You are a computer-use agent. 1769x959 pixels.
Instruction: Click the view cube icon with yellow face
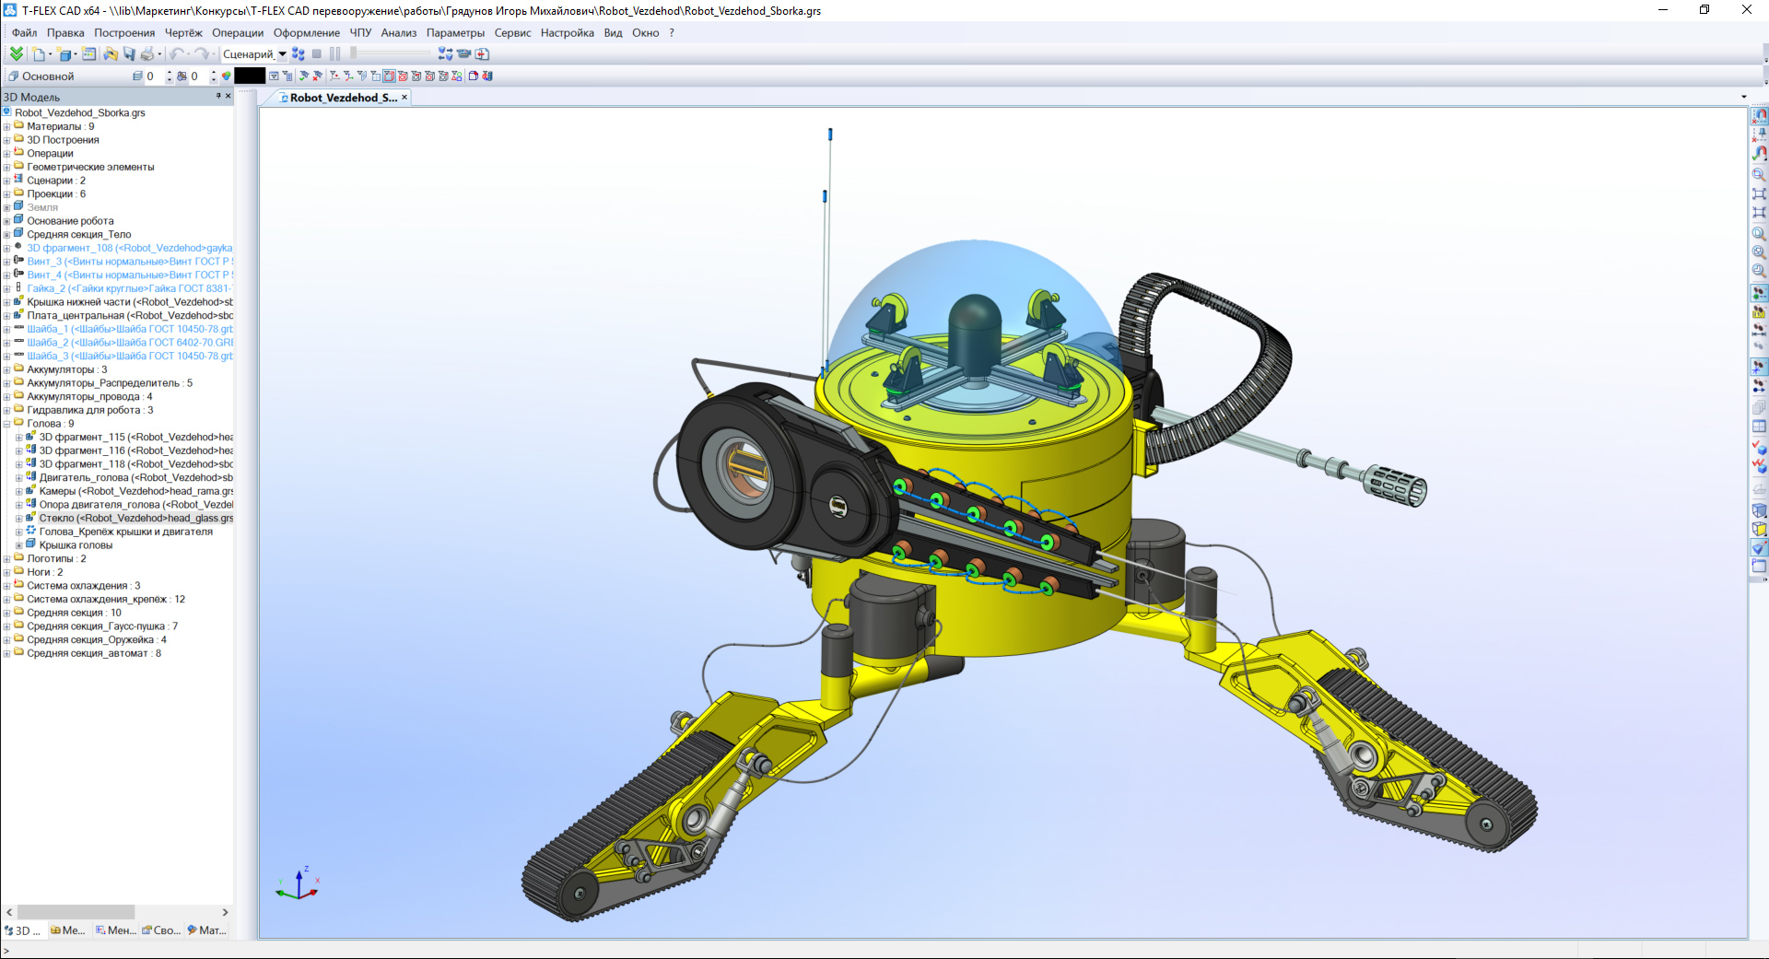[x=1759, y=529]
